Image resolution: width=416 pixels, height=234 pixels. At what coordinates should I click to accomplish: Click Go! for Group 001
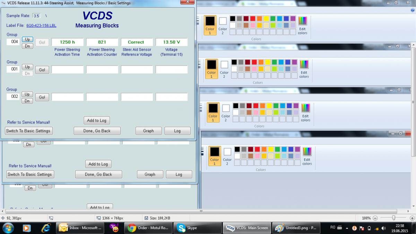click(42, 70)
